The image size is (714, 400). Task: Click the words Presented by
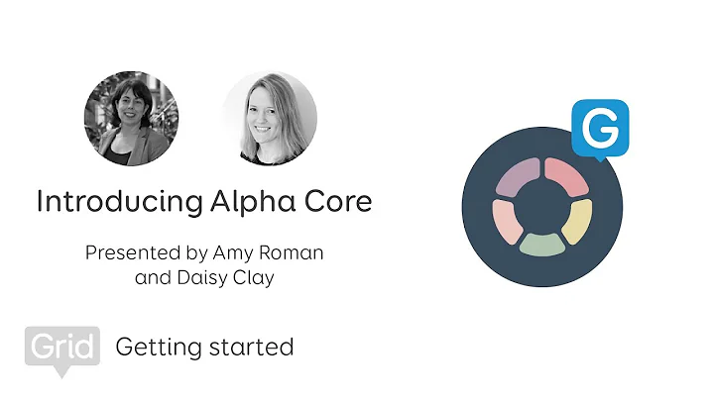point(146,252)
